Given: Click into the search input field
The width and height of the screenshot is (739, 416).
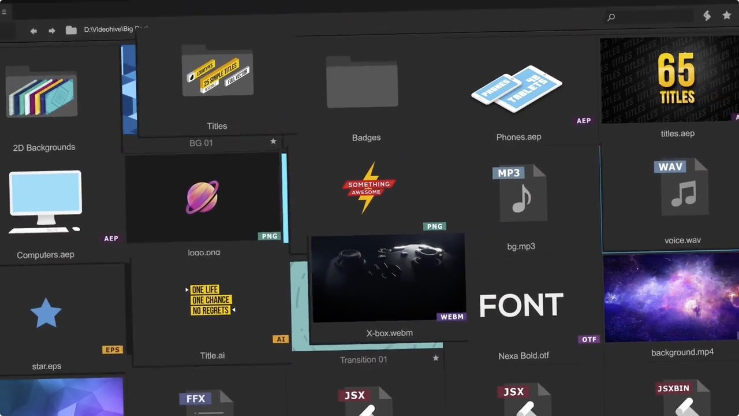Looking at the screenshot, I should coord(647,17).
